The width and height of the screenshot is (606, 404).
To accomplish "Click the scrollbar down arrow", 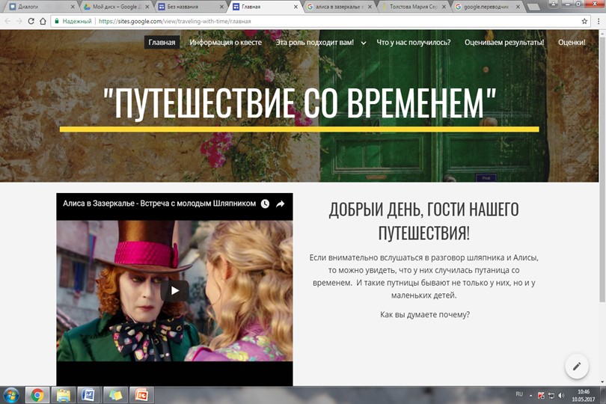I will point(602,382).
